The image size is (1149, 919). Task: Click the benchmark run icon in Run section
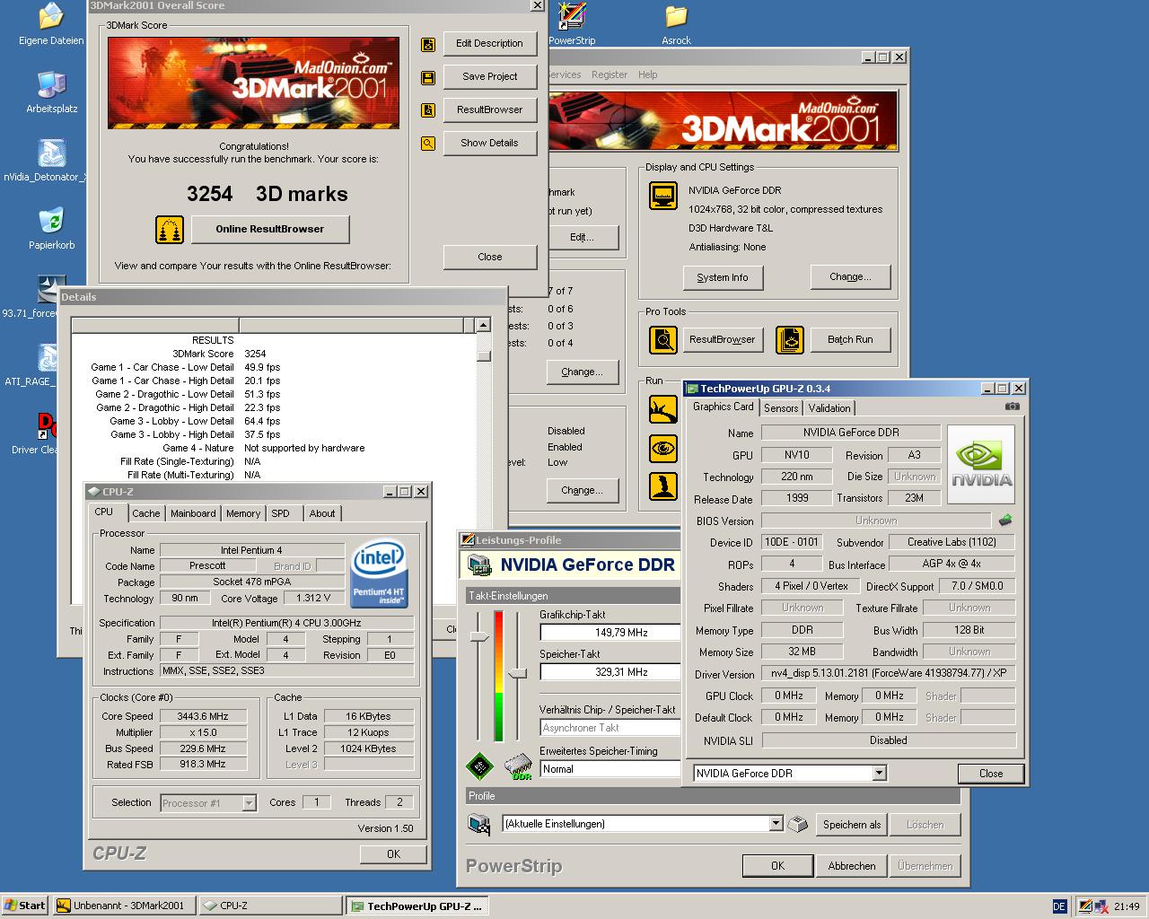click(663, 409)
